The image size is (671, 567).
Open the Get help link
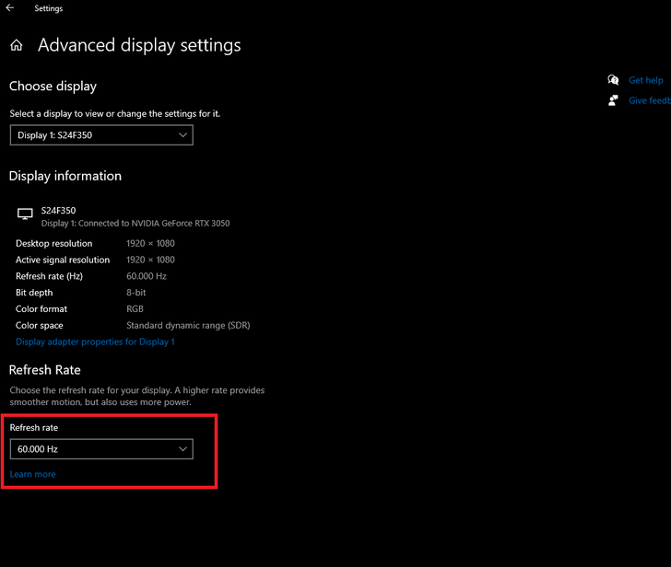645,80
